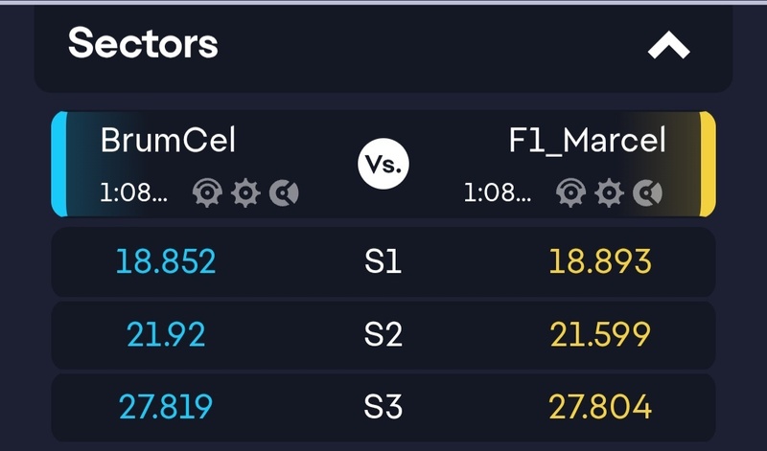Click BrumCel's 1:08 lap time
767x451 pixels.
pyautogui.click(x=133, y=192)
